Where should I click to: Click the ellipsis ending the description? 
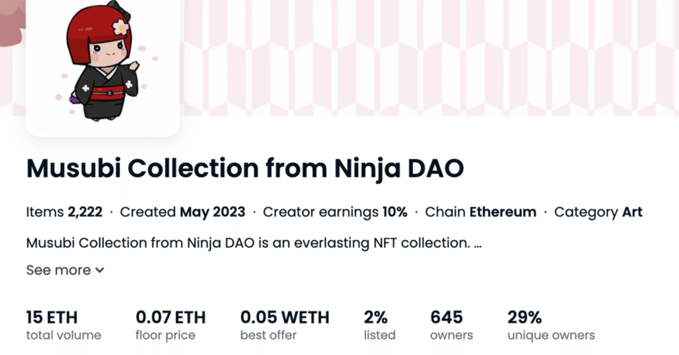(x=478, y=244)
